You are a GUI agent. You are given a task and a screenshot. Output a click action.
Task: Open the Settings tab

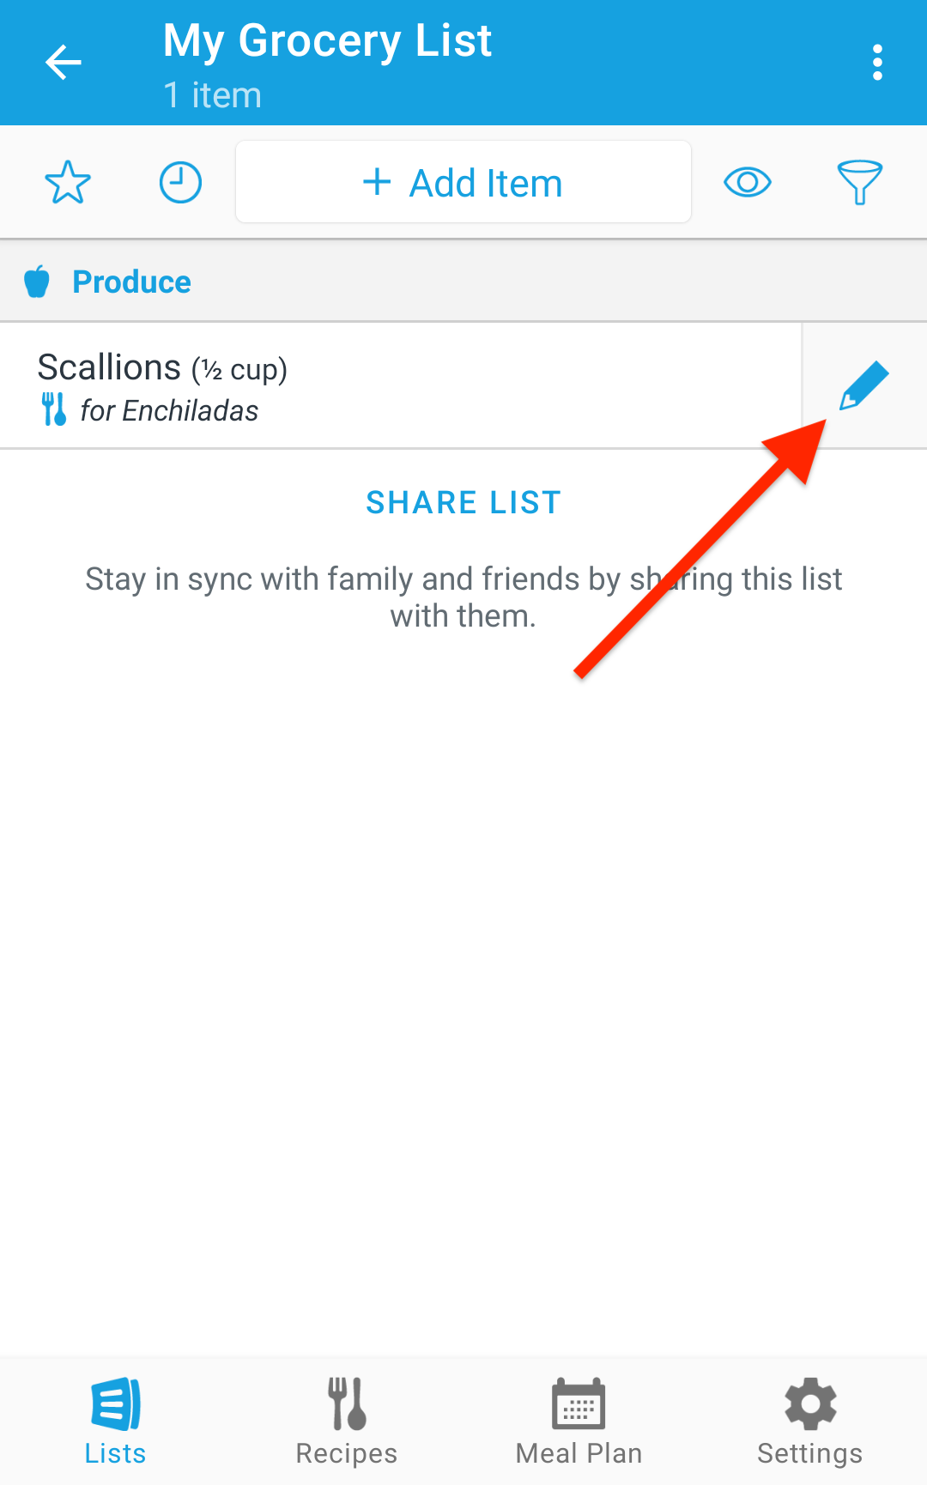[x=810, y=1421]
